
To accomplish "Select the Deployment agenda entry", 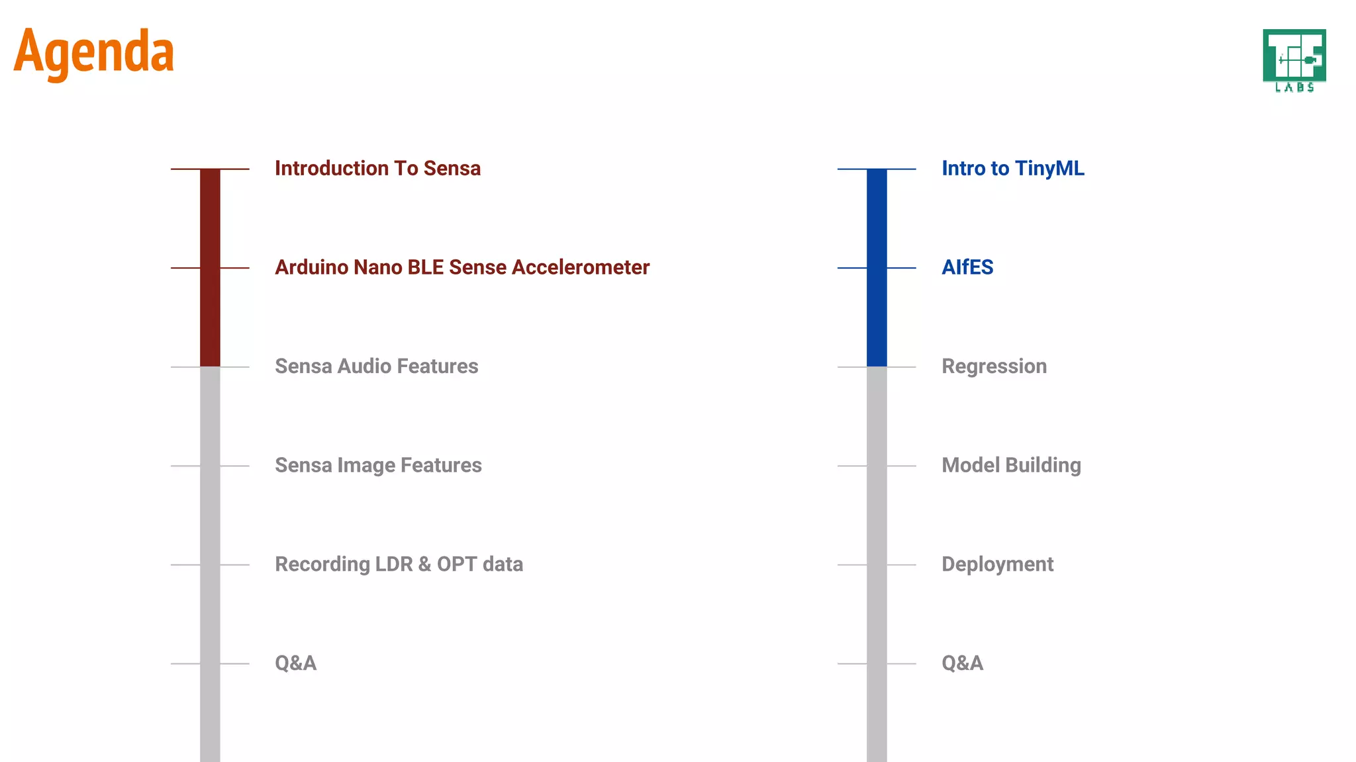I will tap(997, 564).
